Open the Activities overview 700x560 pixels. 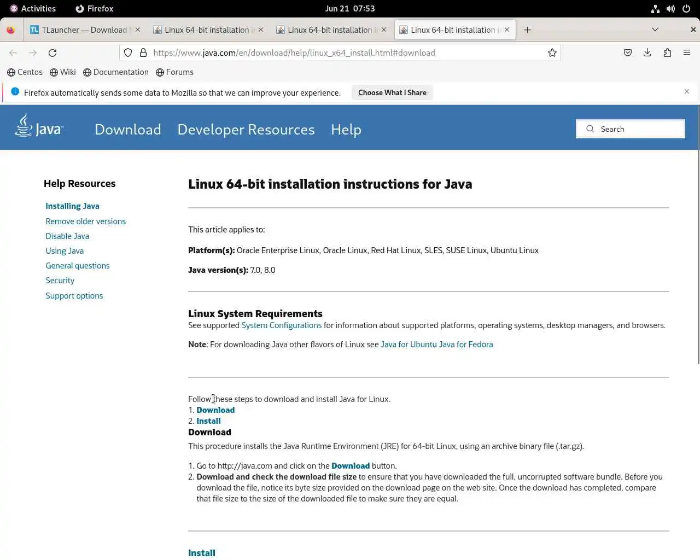tap(33, 9)
